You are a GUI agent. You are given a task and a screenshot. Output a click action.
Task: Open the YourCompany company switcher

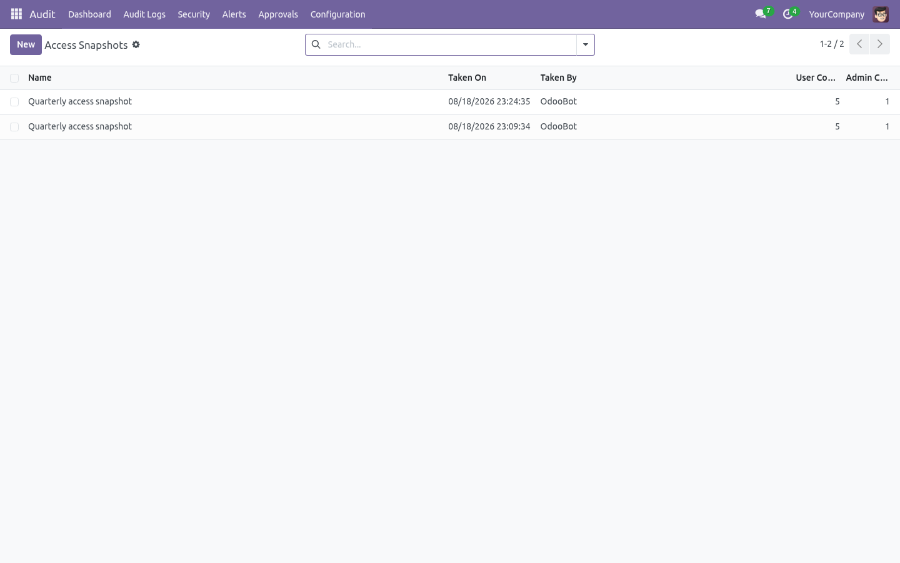point(836,14)
